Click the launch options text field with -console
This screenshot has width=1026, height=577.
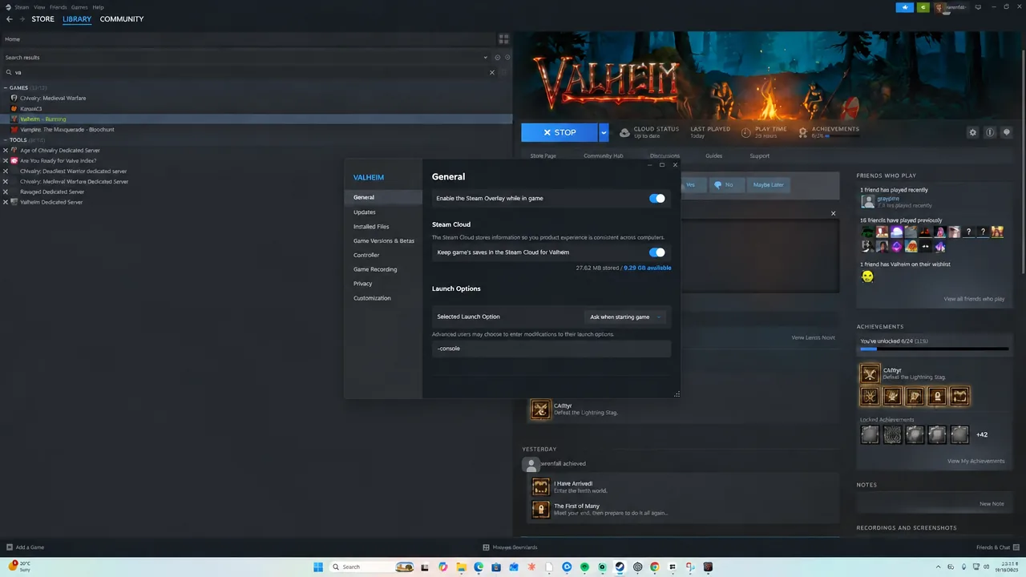pos(551,349)
